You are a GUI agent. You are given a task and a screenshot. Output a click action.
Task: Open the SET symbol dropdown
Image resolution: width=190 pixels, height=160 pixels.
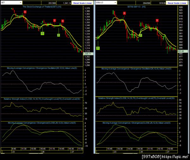(21, 3)
